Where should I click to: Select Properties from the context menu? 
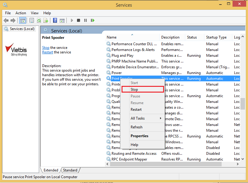(139, 136)
